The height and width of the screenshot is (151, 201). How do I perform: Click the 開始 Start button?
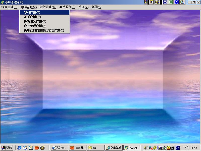[x=7, y=148]
